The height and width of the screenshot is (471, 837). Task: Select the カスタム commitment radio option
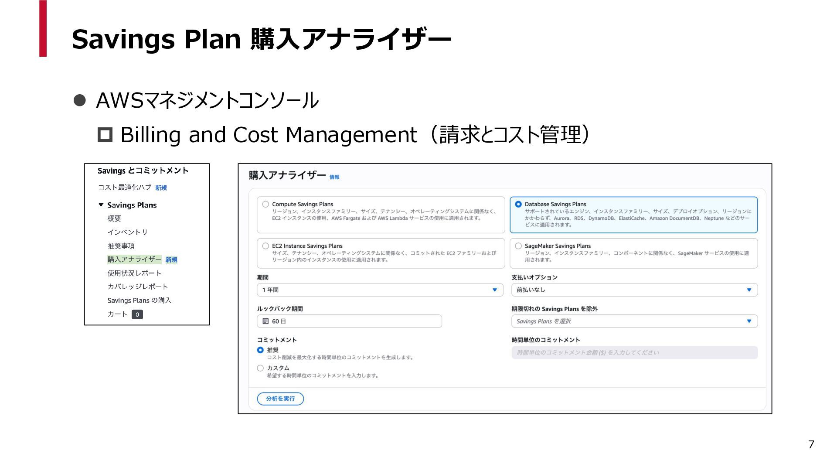click(x=260, y=368)
